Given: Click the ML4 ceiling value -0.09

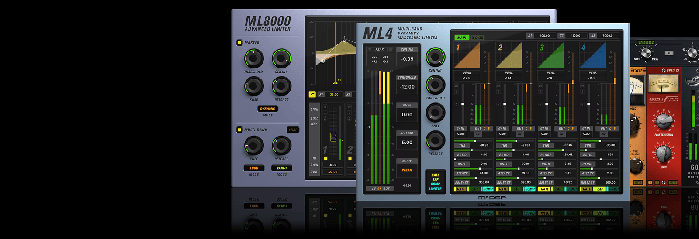Looking at the screenshot, I should [407, 59].
